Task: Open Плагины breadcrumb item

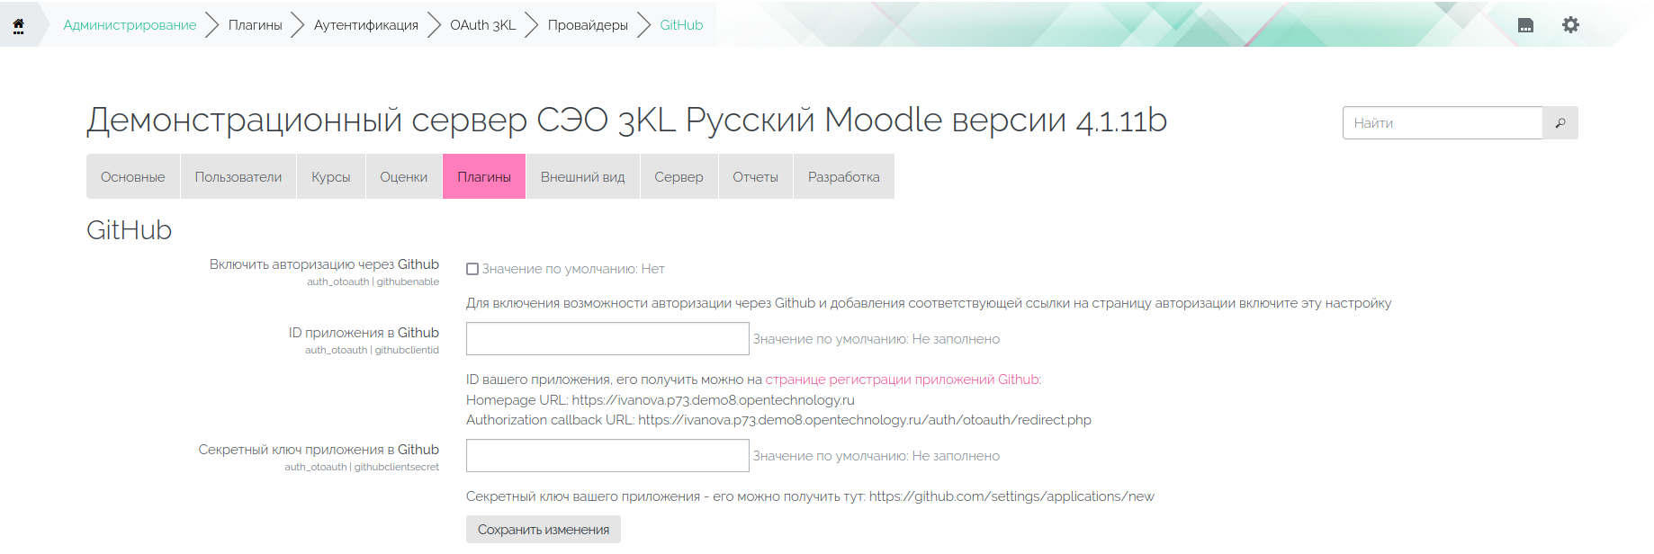Action: 256,25
